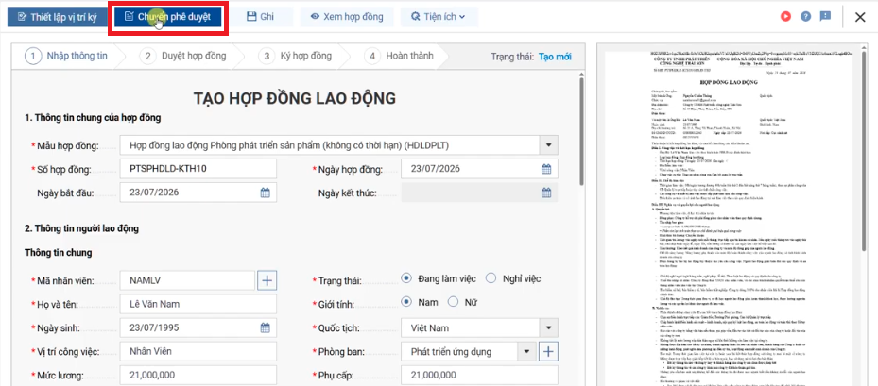The width and height of the screenshot is (878, 386).
Task: Click the TẠO HỢP ĐỒNG LAO ĐỘNG heading
Action: (x=295, y=98)
